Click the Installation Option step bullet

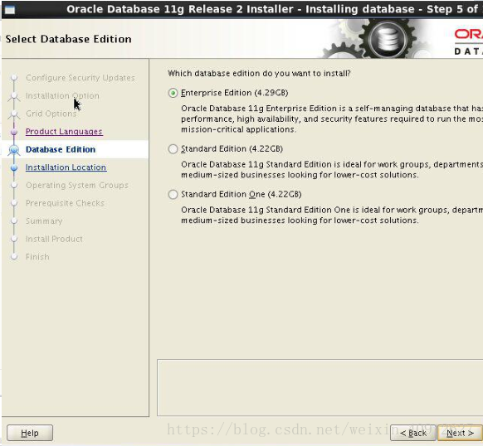(x=14, y=96)
